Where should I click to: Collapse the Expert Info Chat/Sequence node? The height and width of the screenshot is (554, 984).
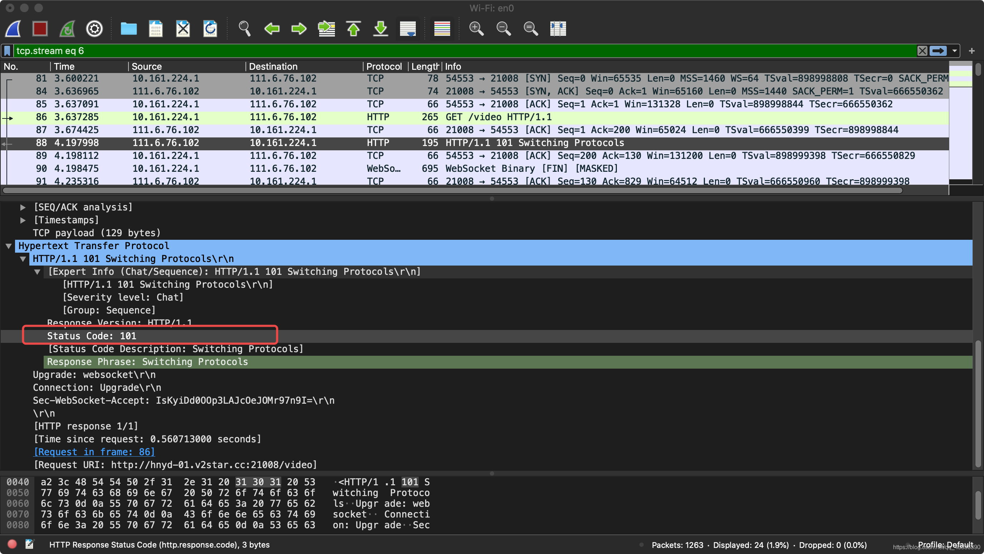click(x=37, y=272)
